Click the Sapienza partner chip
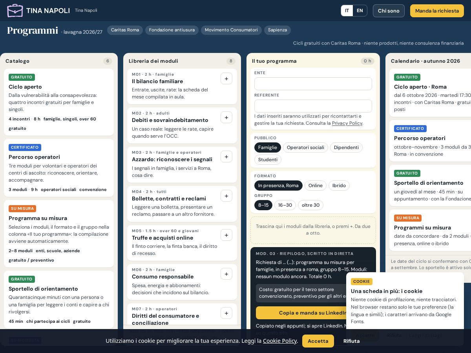 coord(277,30)
